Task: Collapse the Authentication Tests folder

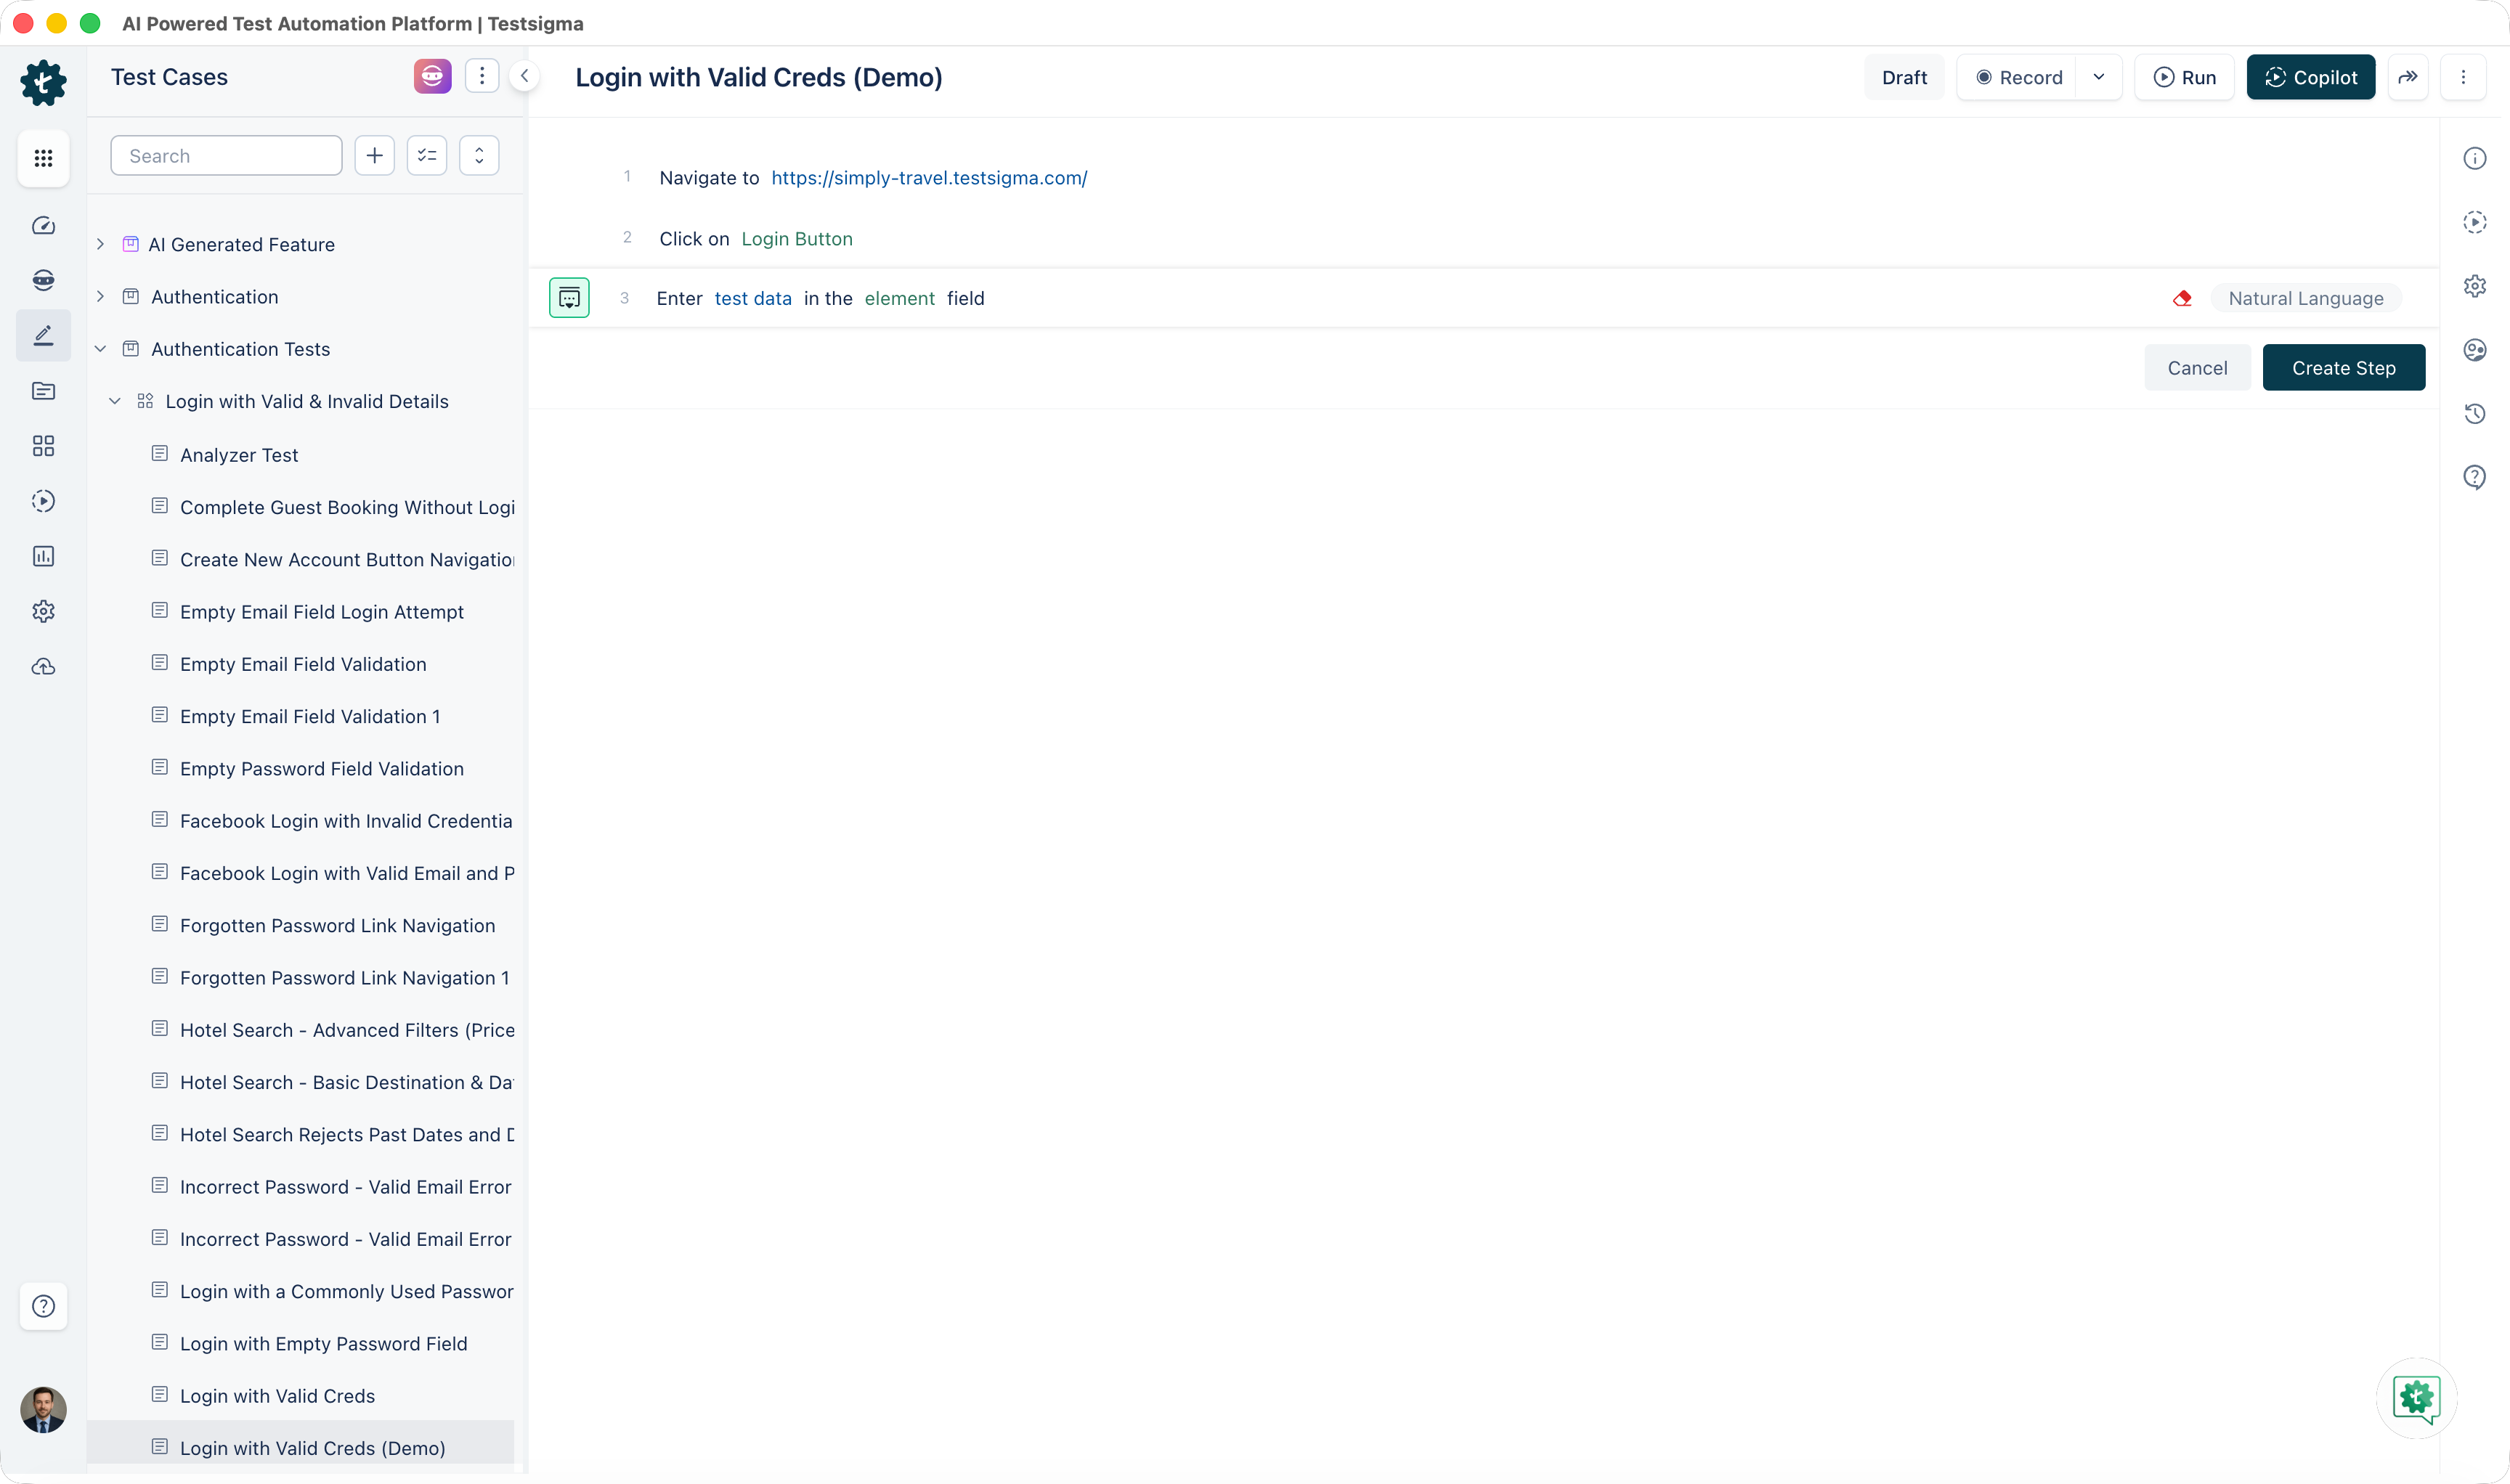Action: [100, 349]
